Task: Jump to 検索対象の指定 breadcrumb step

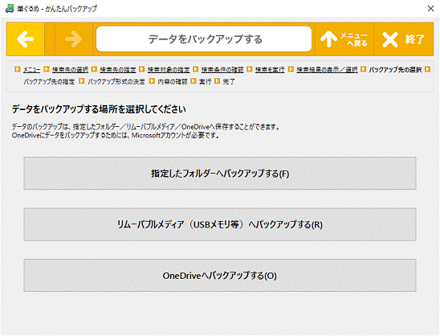Action: [x=169, y=69]
